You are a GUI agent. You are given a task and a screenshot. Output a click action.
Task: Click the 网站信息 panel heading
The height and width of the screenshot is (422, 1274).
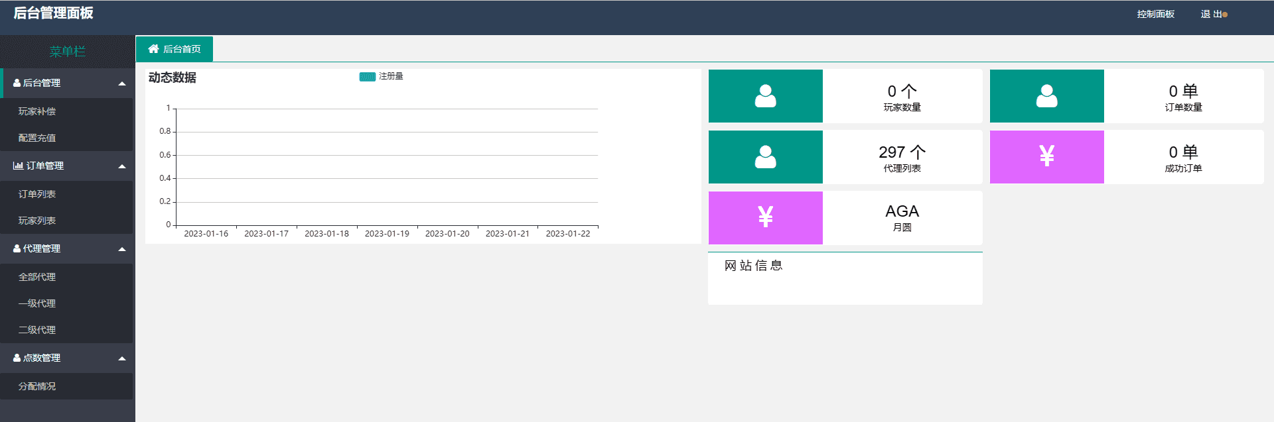(x=754, y=266)
